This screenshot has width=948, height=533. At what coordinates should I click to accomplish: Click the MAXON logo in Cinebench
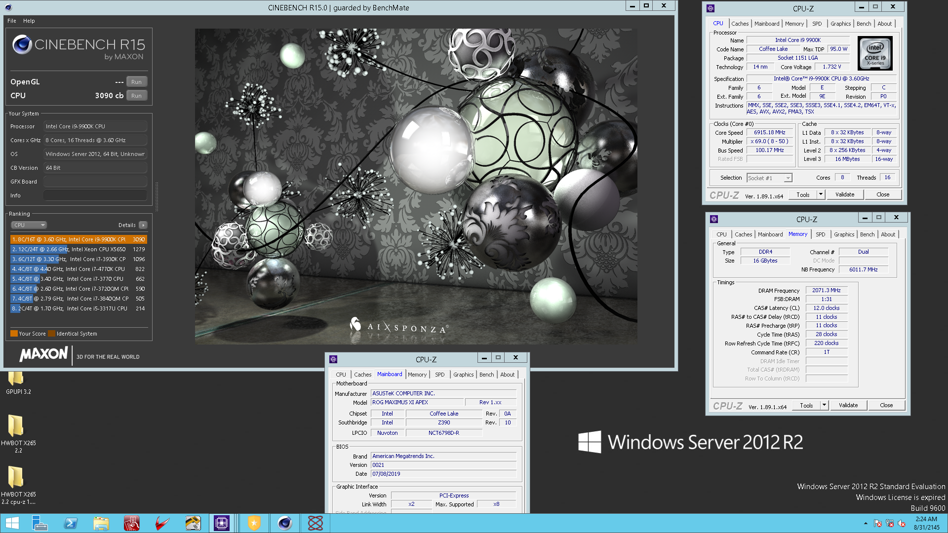(43, 354)
